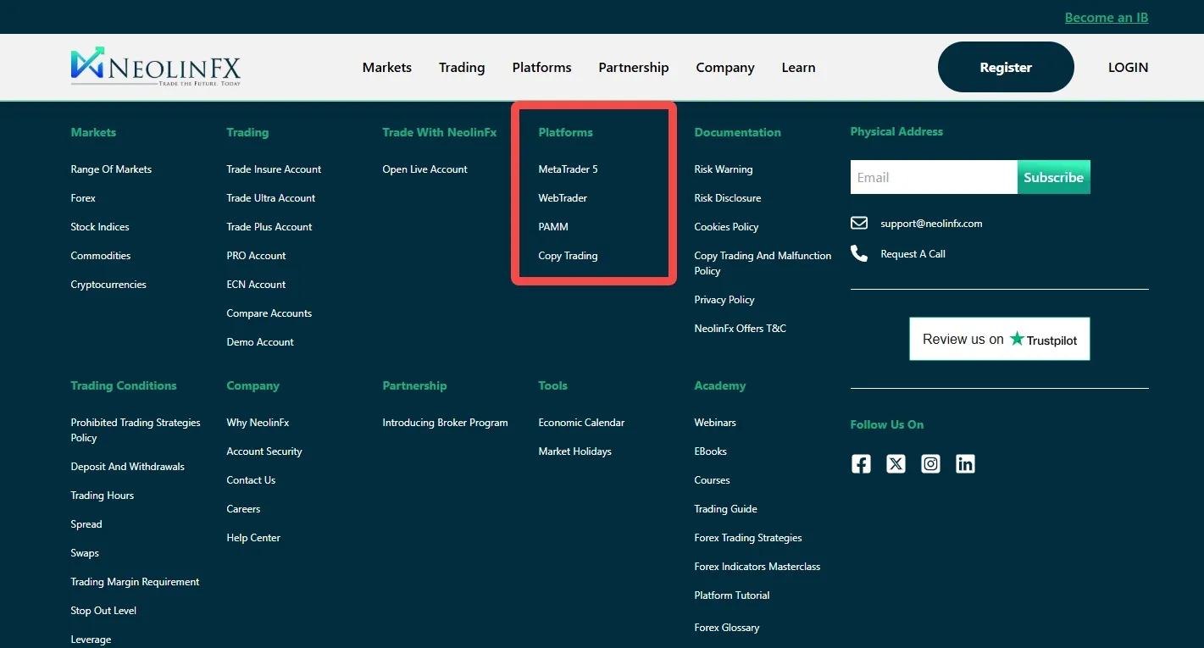This screenshot has width=1204, height=648.
Task: Open the PRO Account link
Action: [256, 256]
